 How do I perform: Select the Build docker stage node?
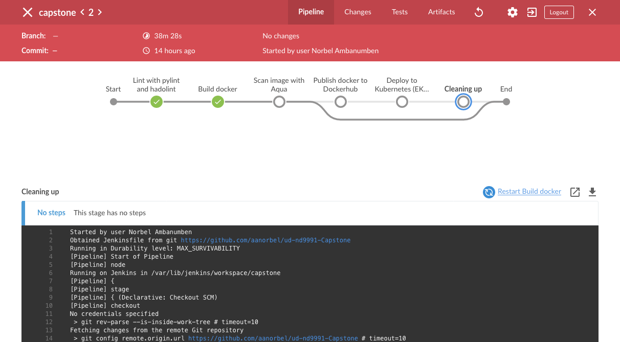point(218,102)
